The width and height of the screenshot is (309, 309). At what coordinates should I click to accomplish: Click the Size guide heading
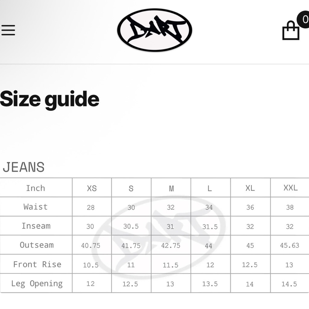click(49, 99)
